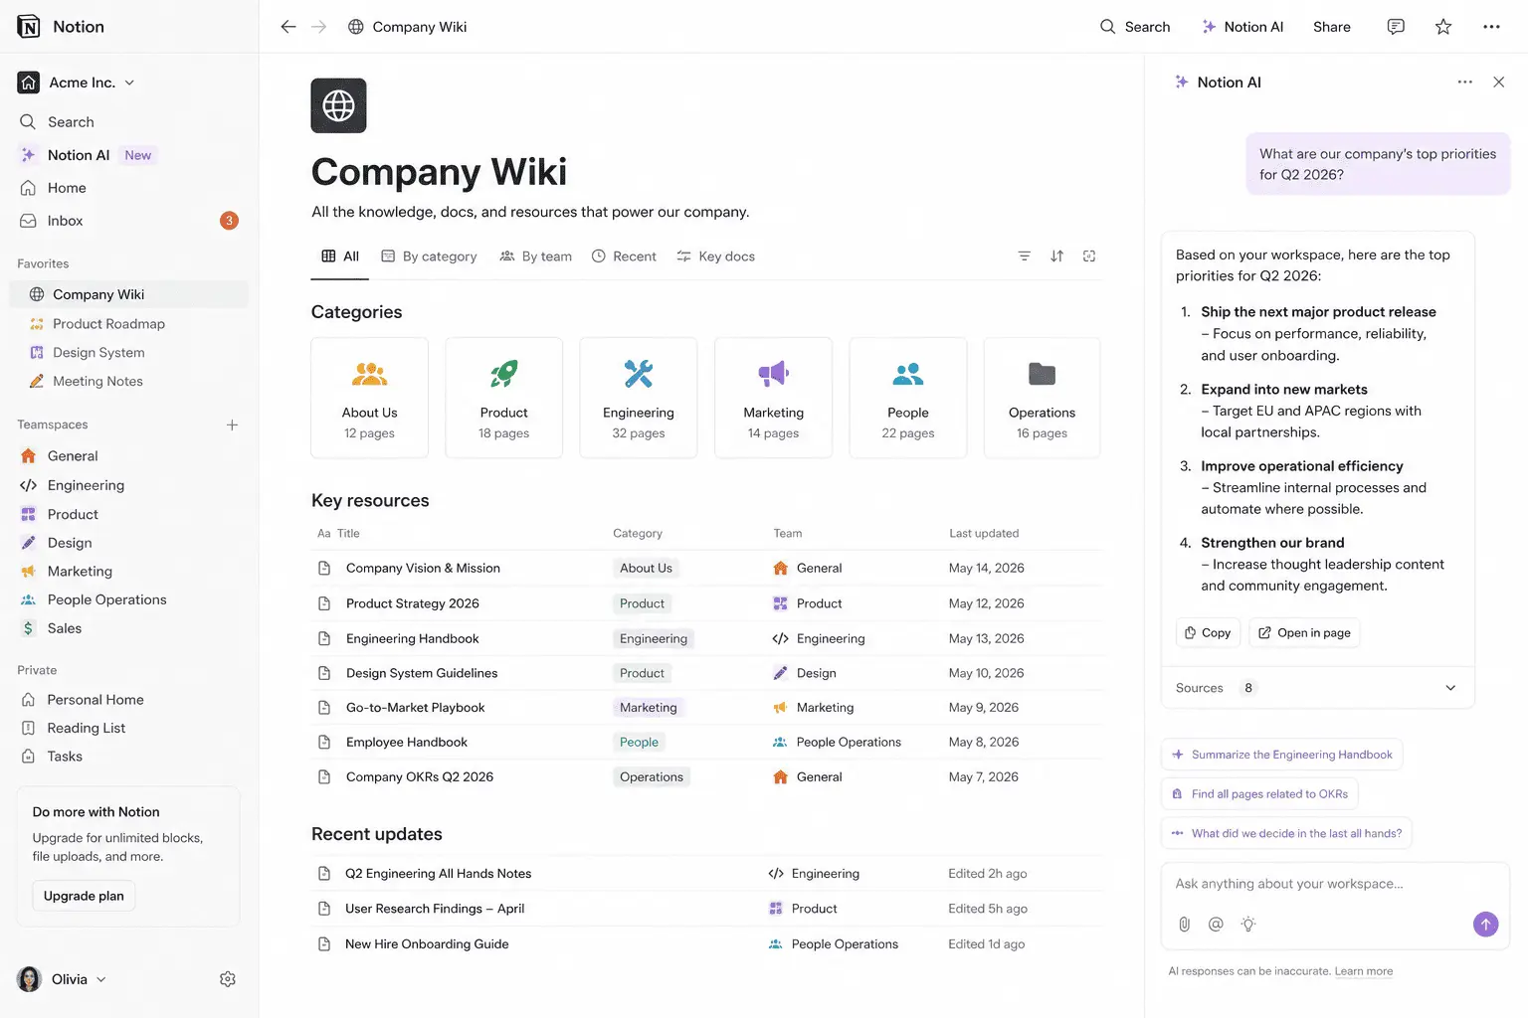
Task: Select What did we decide suggestion
Action: [1286, 833]
